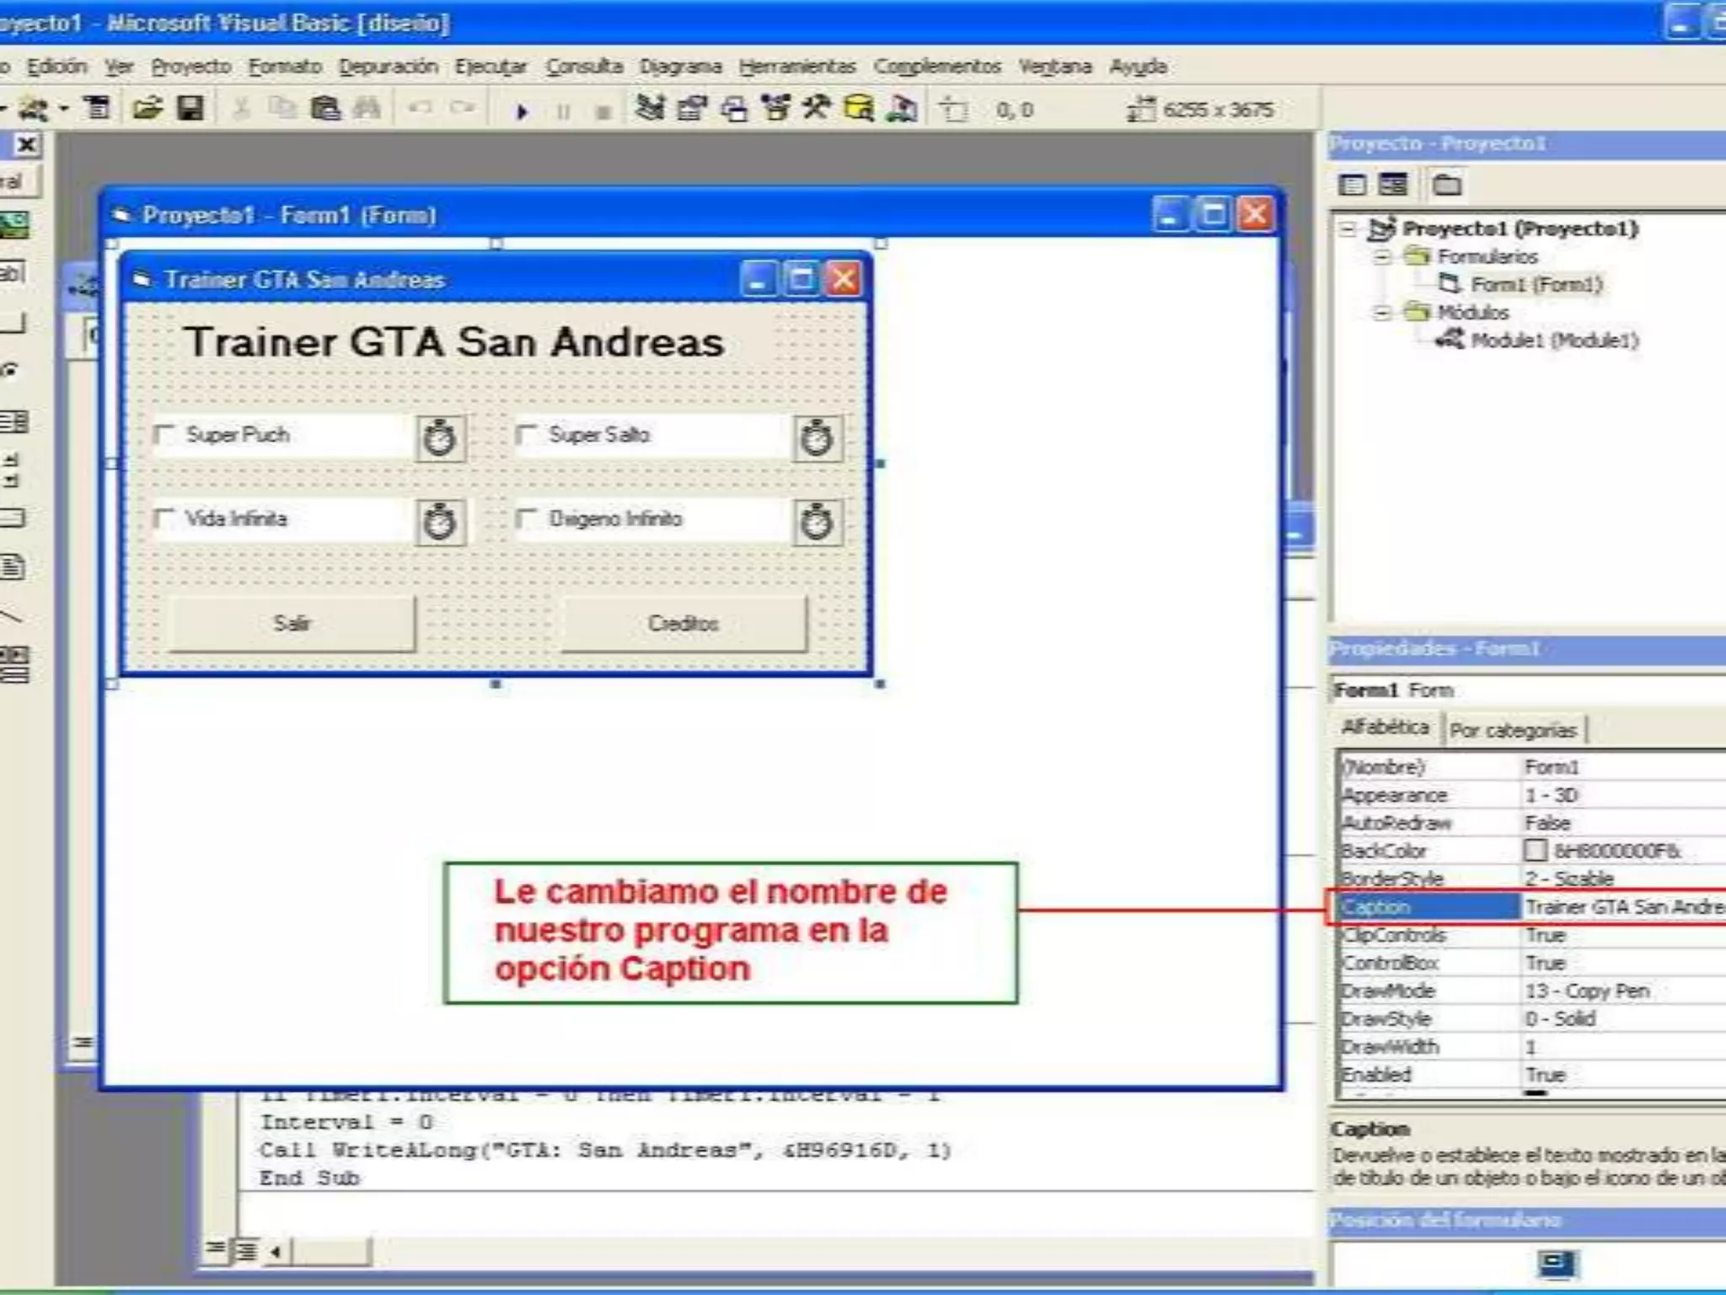Click the Creditos button on the form
Screen dimensions: 1726x1295
coord(683,624)
